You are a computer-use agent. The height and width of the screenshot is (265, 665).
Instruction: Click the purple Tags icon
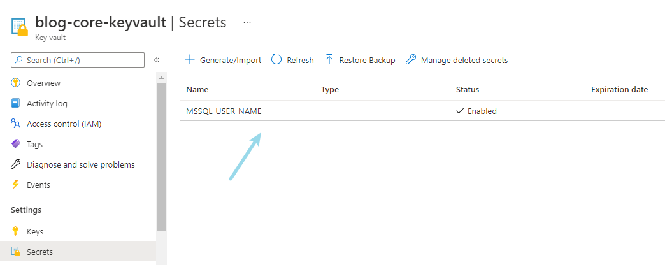point(16,145)
